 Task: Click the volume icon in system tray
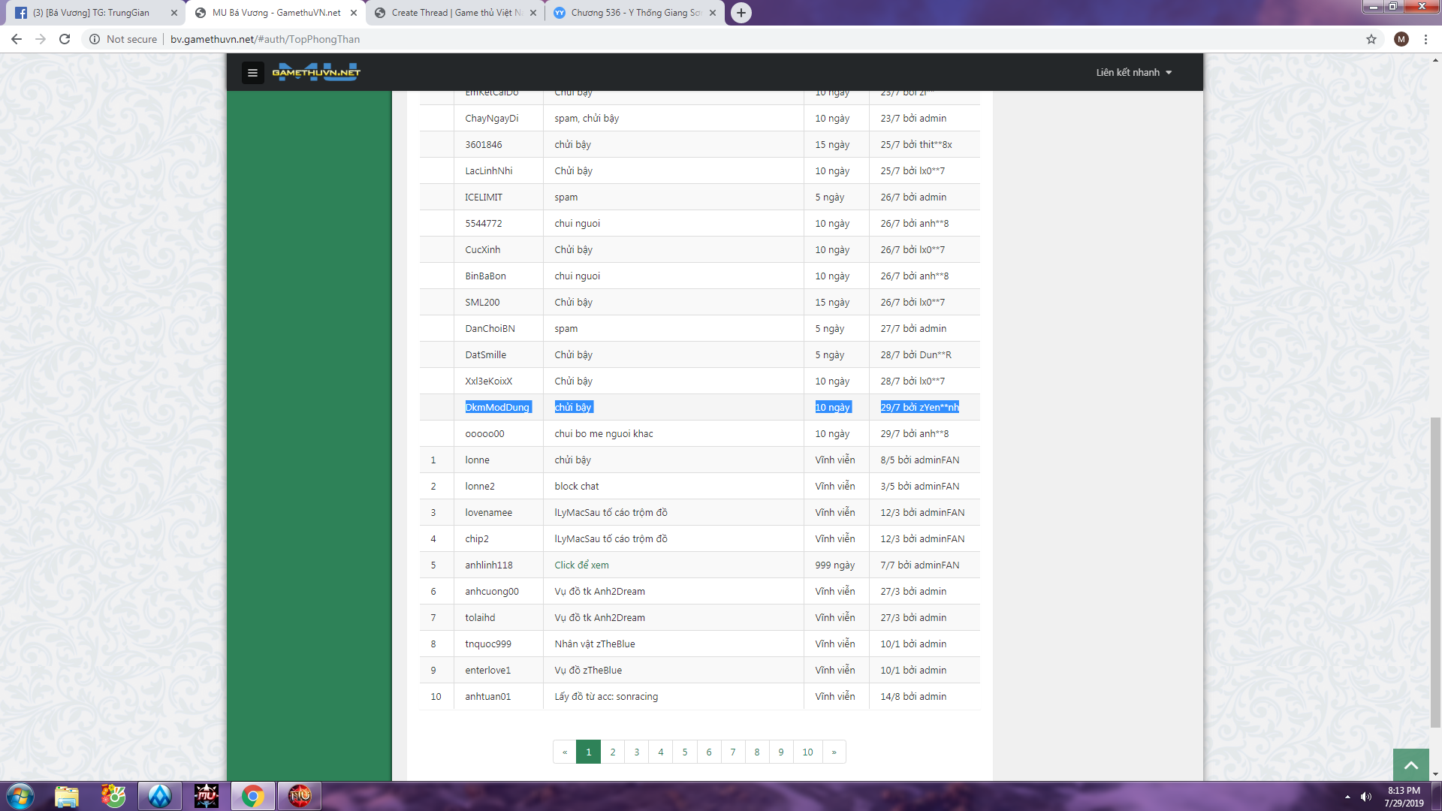coord(1366,797)
